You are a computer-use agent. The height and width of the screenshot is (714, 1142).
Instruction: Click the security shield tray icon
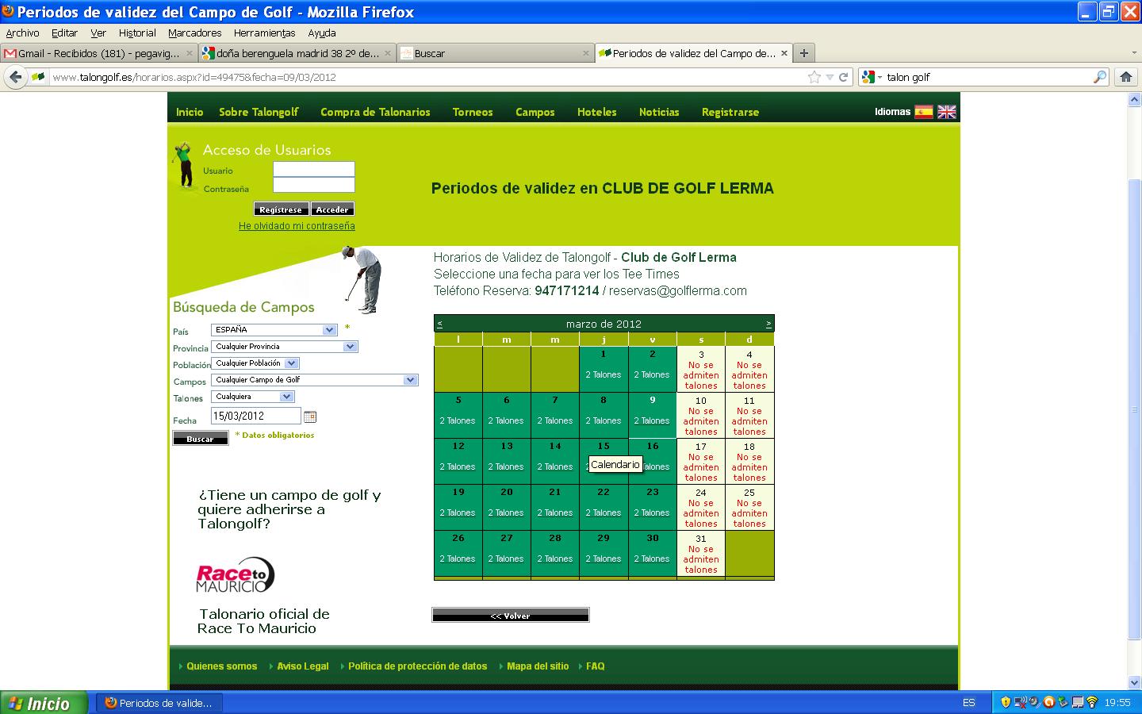click(x=1006, y=702)
